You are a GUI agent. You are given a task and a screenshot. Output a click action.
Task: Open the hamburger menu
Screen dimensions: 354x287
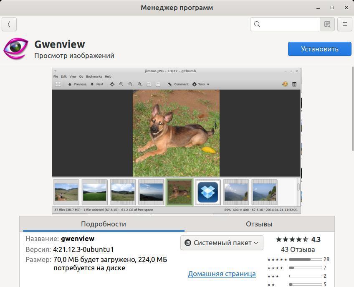[x=344, y=24]
